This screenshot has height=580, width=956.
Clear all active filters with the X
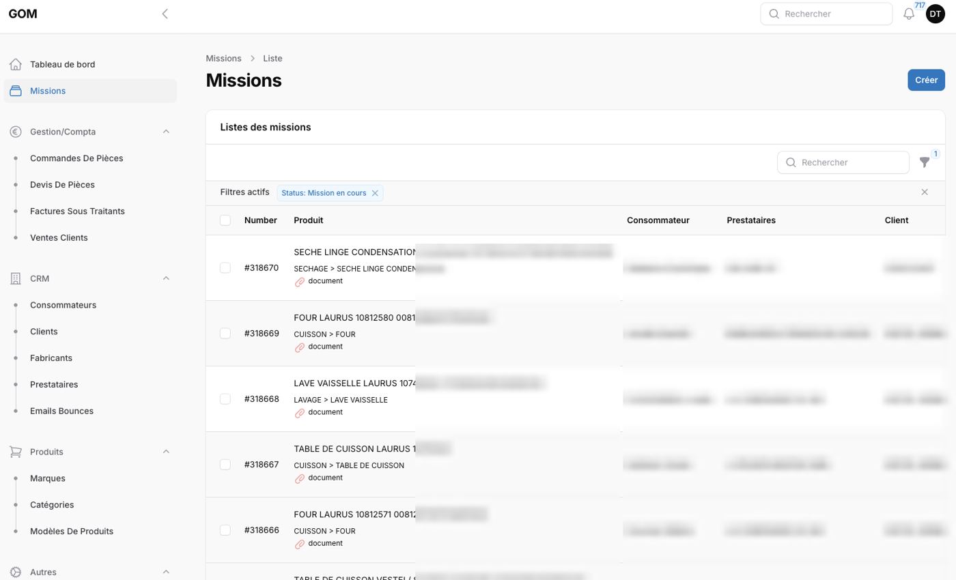pyautogui.click(x=925, y=192)
